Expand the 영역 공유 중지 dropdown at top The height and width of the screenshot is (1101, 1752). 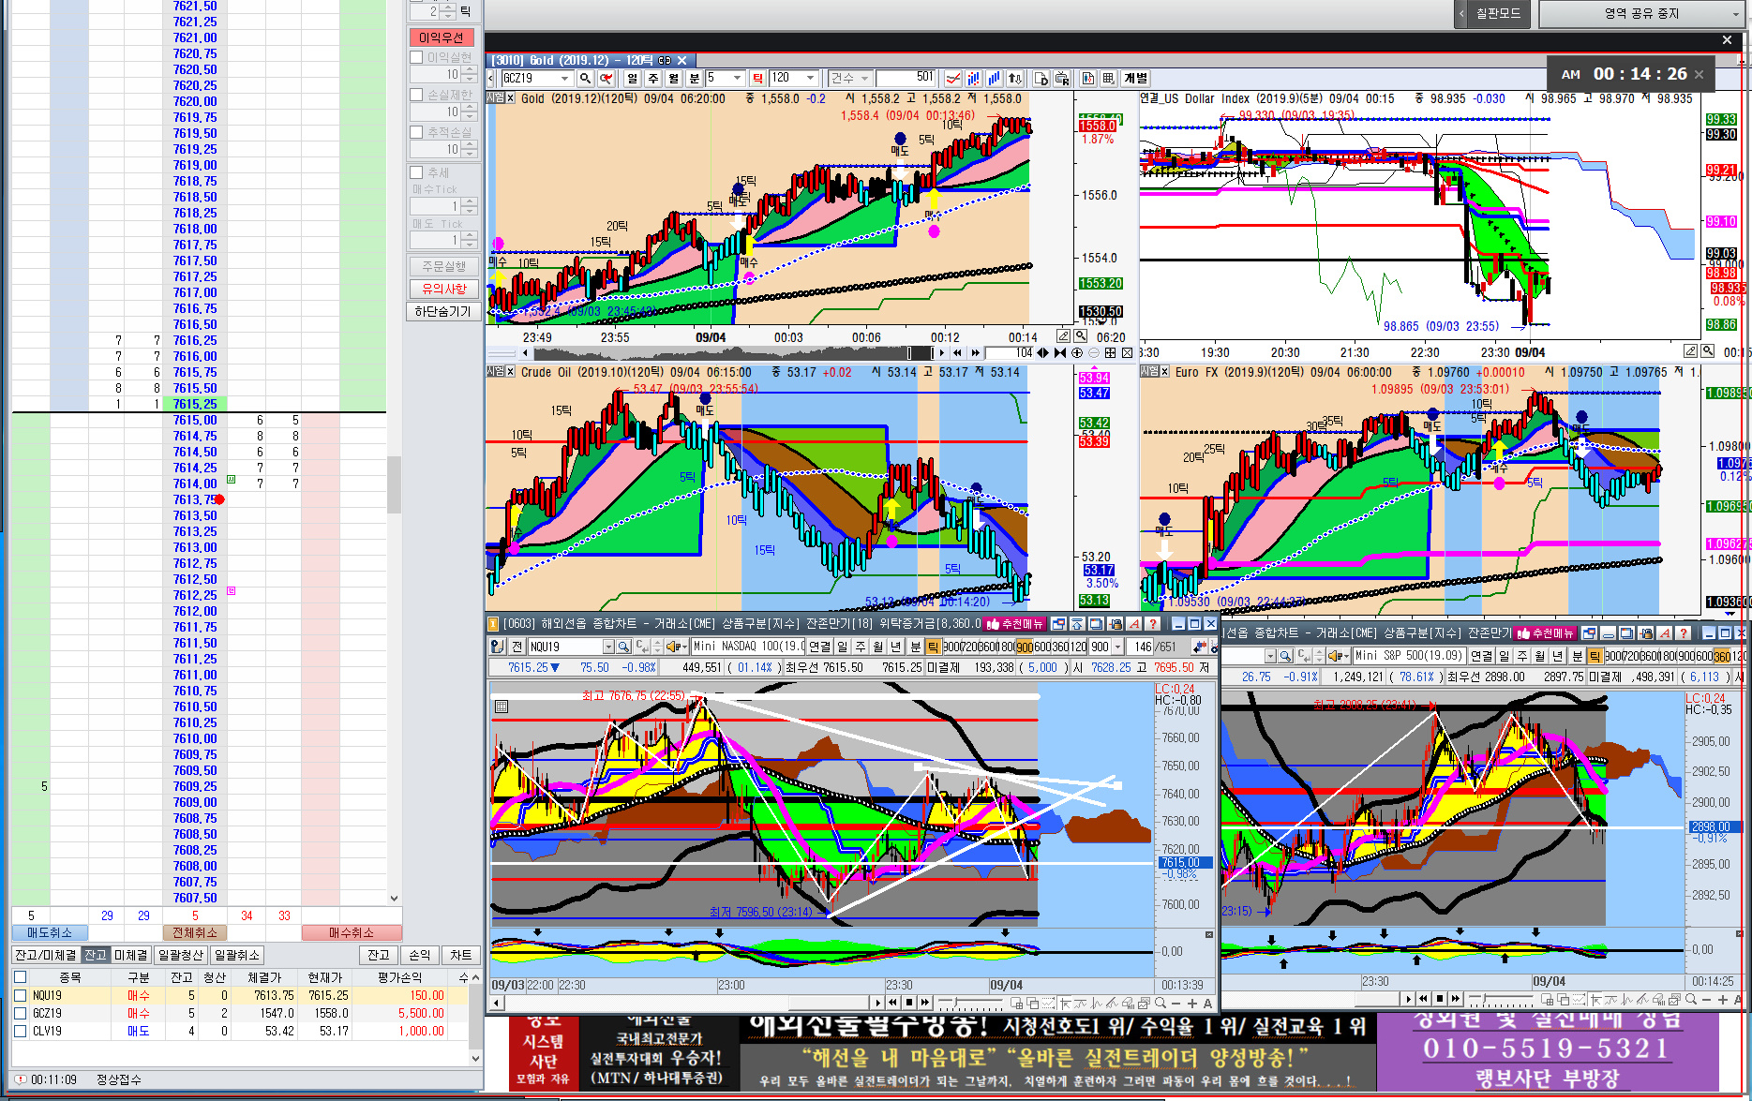pyautogui.click(x=1735, y=14)
